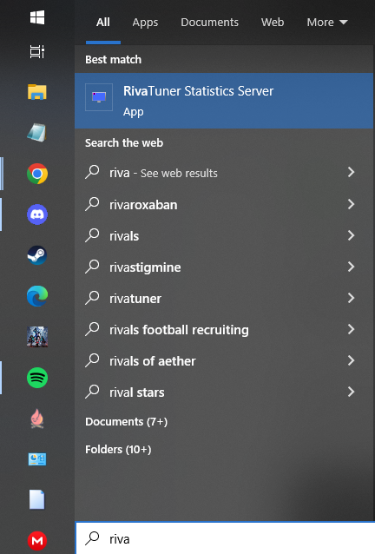Select the rivals web suggestion
The width and height of the screenshot is (375, 554).
tap(224, 235)
